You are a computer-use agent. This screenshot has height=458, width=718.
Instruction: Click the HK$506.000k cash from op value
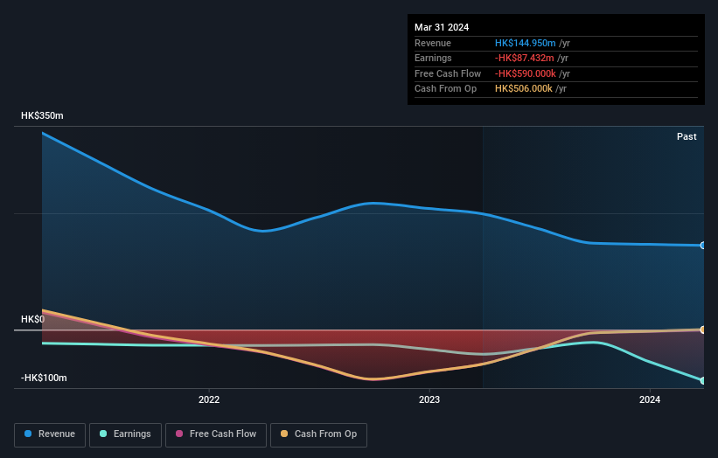[523, 89]
